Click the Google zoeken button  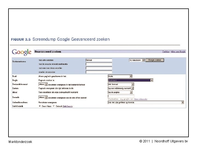pyautogui.click(x=155, y=60)
